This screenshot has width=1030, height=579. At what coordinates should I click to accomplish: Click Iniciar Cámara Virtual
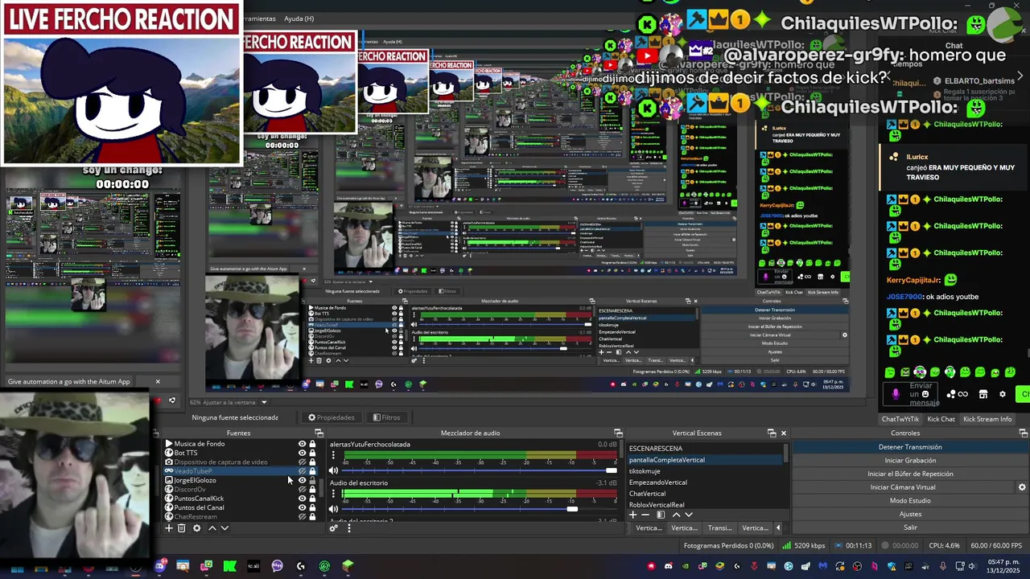(x=903, y=487)
